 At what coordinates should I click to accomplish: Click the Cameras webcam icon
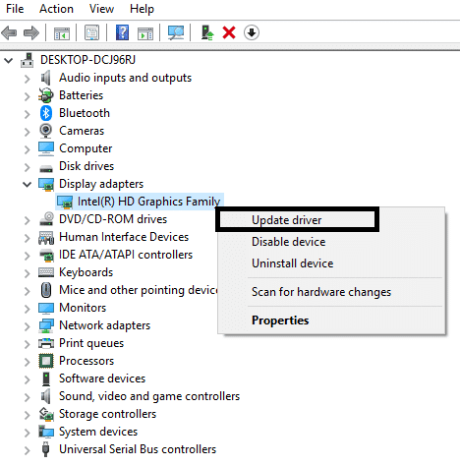(46, 131)
